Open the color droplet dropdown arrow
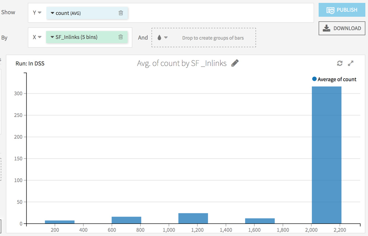Image resolution: width=368 pixels, height=236 pixels. [x=166, y=37]
